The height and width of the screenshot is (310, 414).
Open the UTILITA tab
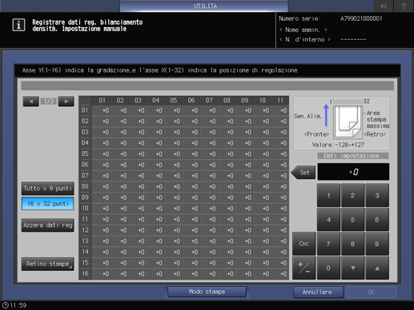(204, 6)
